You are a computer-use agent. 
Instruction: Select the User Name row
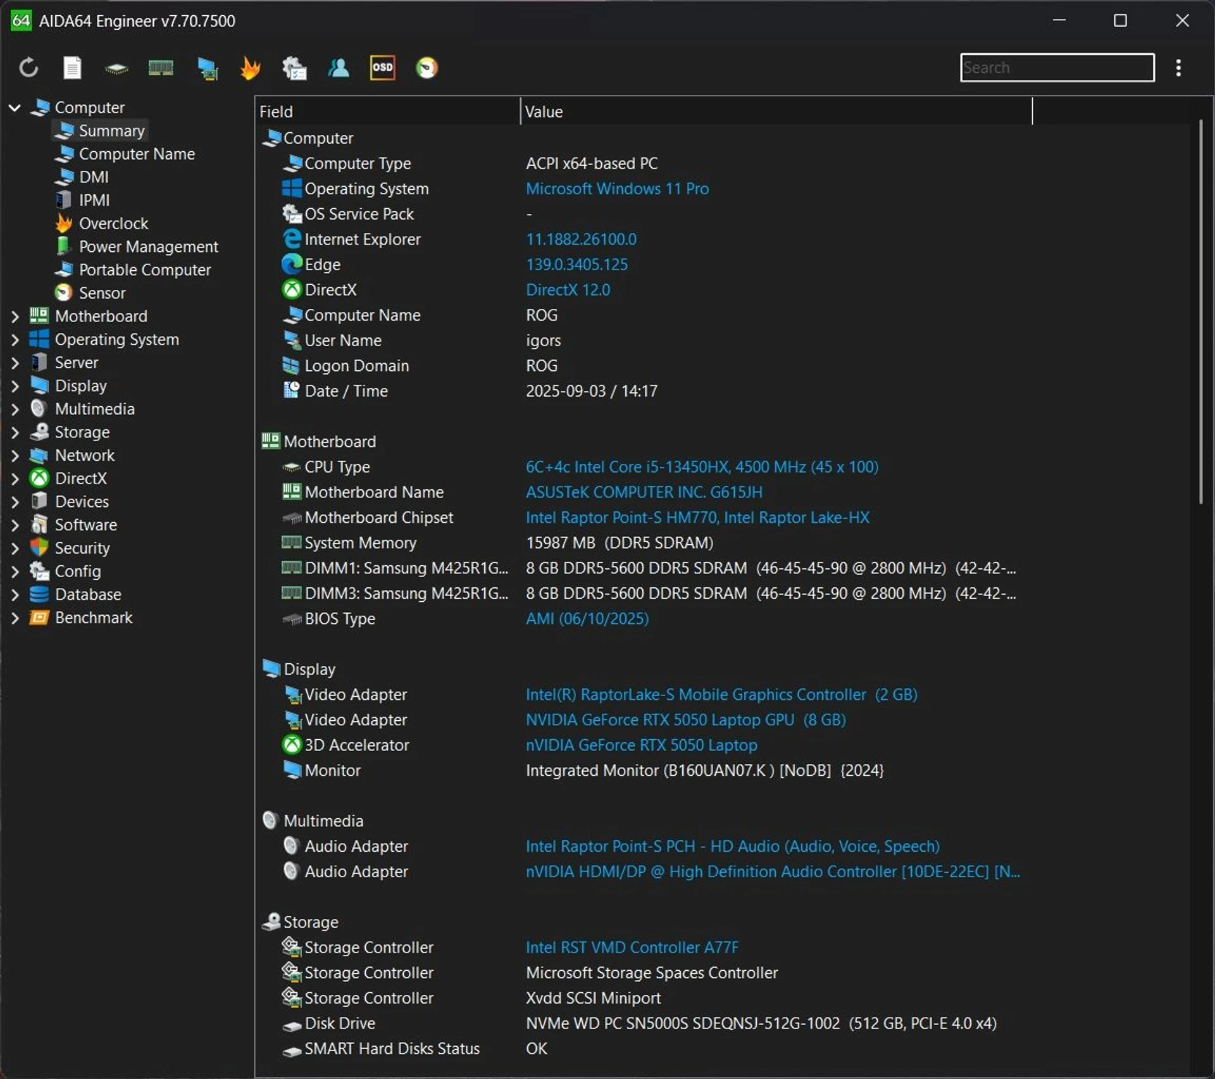coord(644,340)
